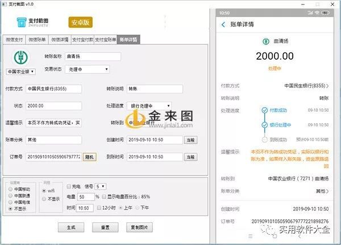This screenshot has width=341, height=245.
Task: Click the app icon in title bar
Action: click(4, 4)
